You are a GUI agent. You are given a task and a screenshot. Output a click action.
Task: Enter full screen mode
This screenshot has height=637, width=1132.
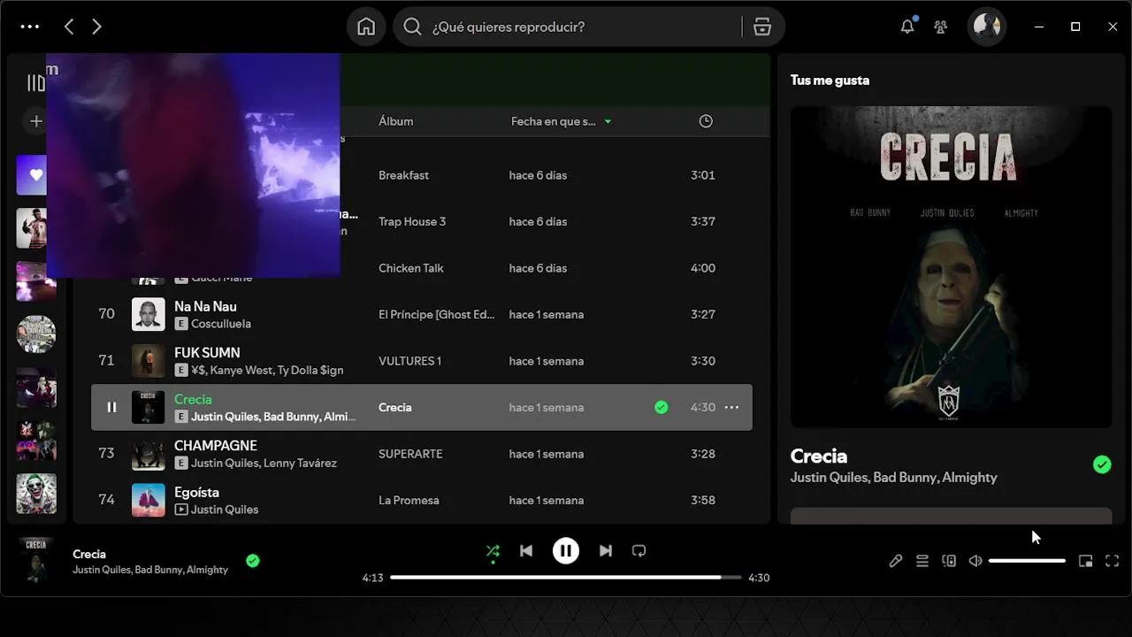point(1113,561)
